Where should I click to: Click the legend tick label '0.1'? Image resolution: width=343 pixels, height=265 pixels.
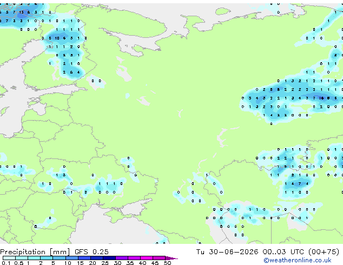click(6, 263)
